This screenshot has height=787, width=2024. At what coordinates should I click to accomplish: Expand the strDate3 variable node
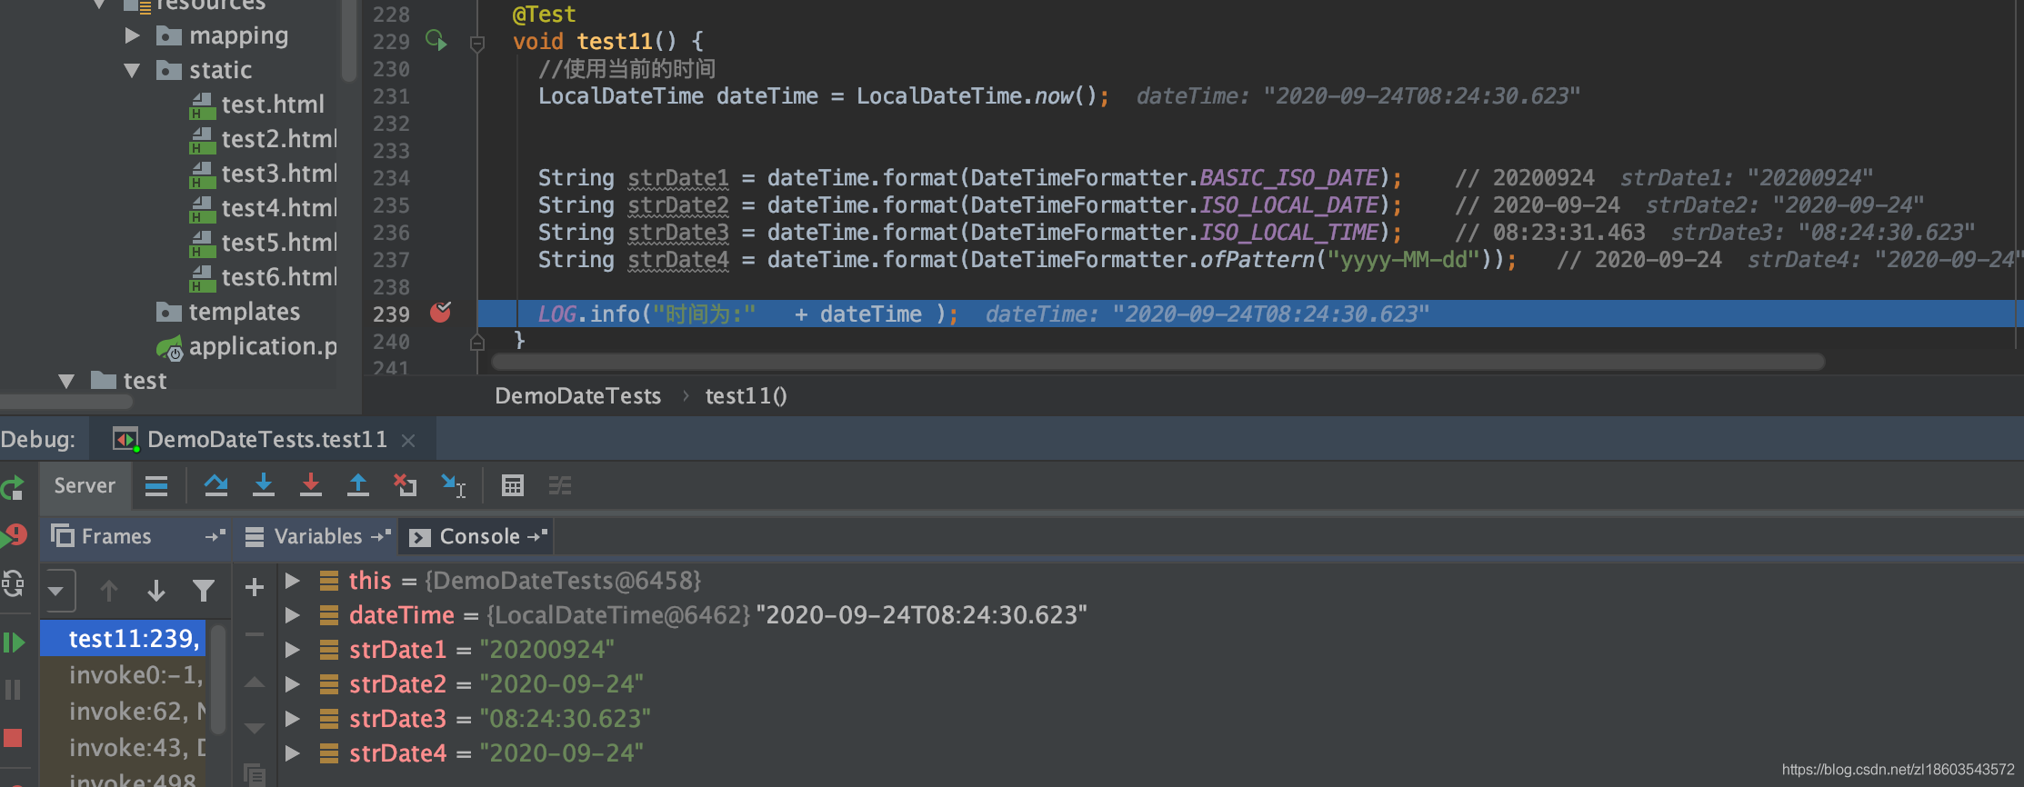click(293, 718)
